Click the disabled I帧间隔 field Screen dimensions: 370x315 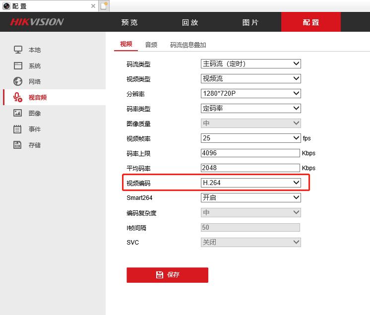click(250, 228)
